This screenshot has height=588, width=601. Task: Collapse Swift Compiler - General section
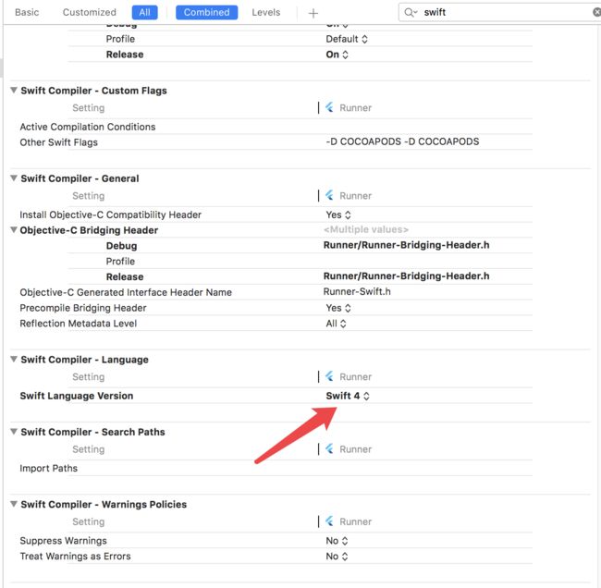pos(14,178)
